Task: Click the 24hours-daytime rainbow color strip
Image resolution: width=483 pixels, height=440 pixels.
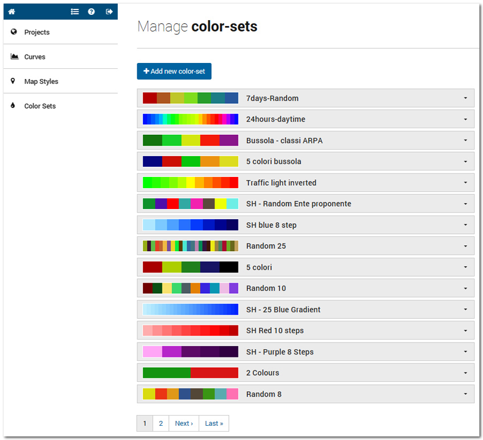Action: (190, 119)
